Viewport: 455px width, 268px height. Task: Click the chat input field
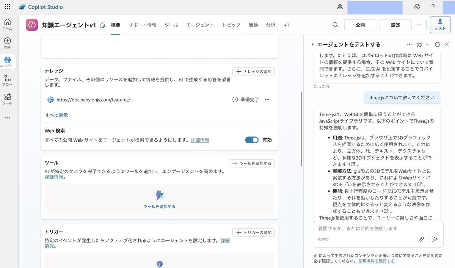(x=378, y=229)
